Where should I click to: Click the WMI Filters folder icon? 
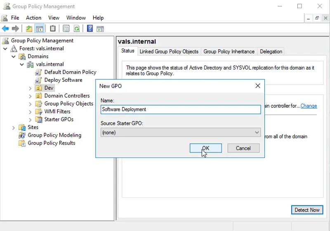[x=38, y=111]
